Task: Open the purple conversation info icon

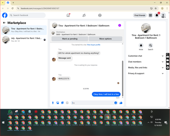Action: (x=120, y=26)
